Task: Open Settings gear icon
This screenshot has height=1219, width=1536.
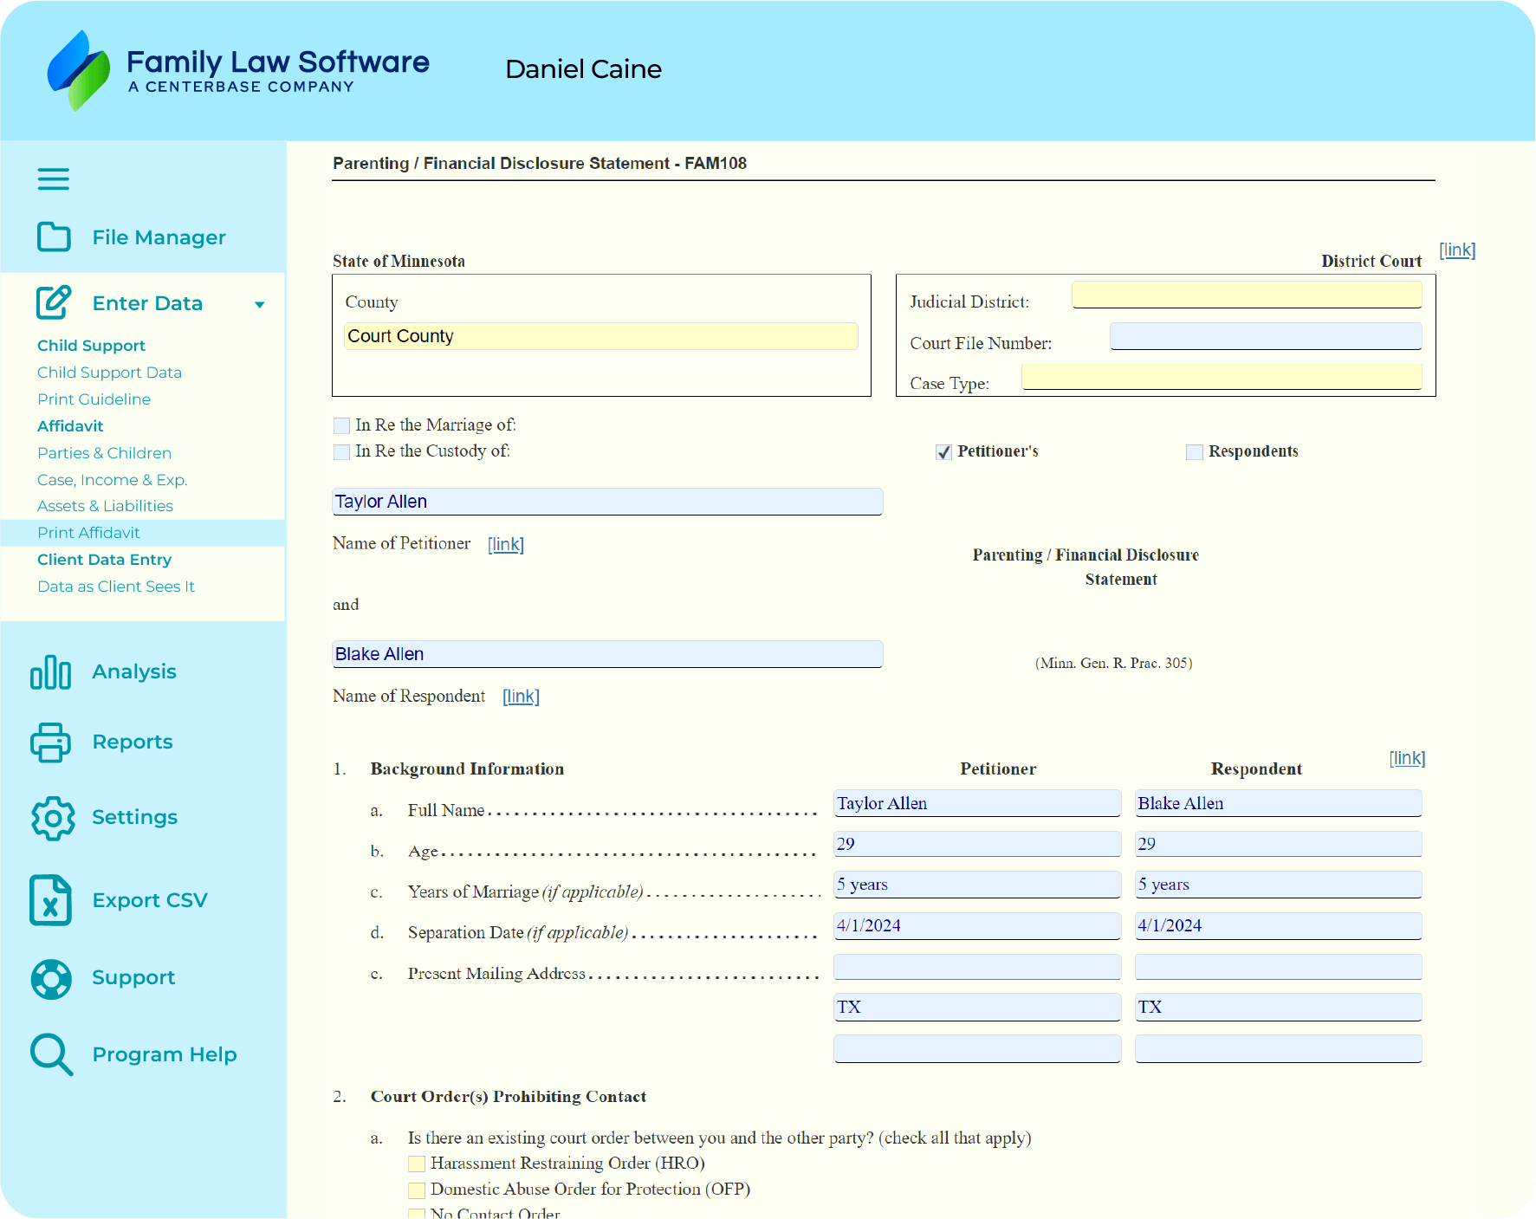Action: point(53,818)
